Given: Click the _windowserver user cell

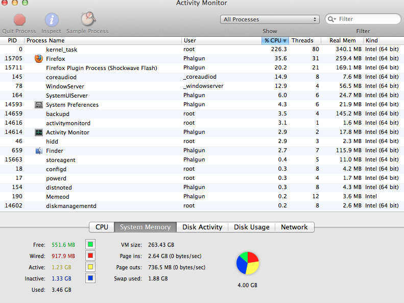Looking at the screenshot, I should coord(203,86).
